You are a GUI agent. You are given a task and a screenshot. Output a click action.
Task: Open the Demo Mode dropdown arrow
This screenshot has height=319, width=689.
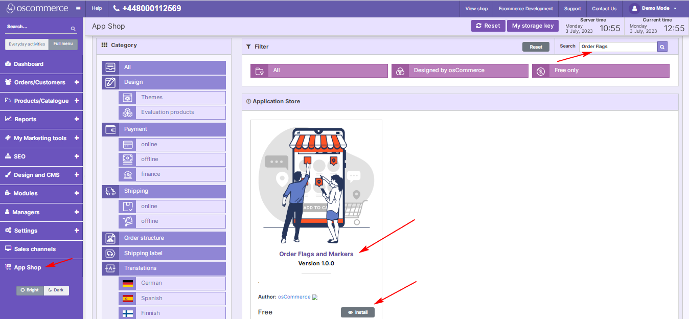tap(675, 9)
